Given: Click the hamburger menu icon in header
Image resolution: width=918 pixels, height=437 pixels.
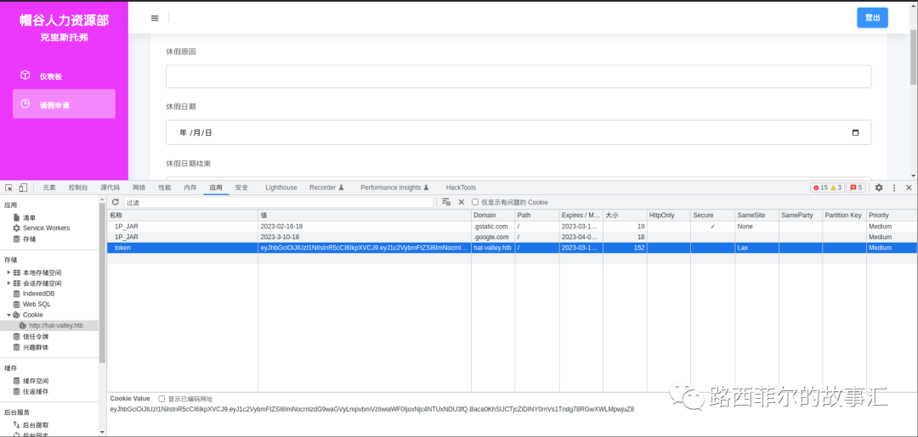Looking at the screenshot, I should 155,18.
